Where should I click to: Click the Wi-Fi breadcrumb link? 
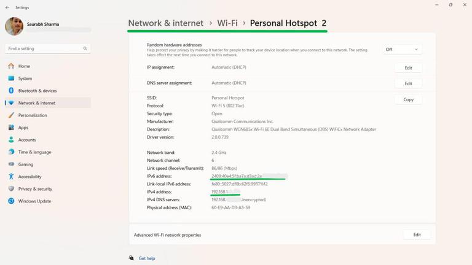click(227, 23)
